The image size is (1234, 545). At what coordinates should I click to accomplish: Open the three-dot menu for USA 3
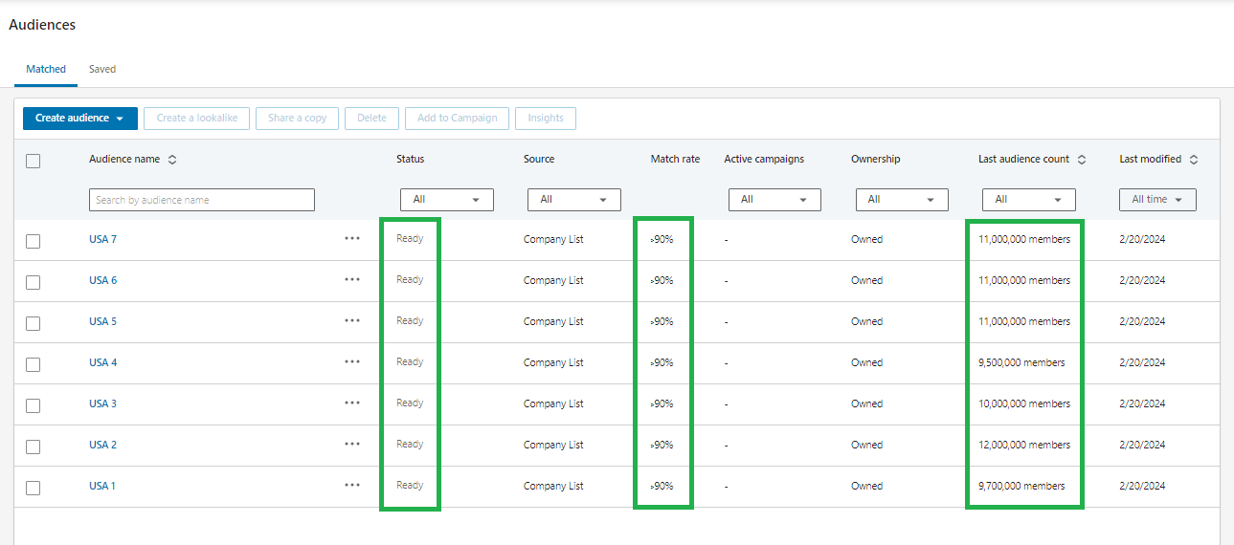click(x=352, y=403)
